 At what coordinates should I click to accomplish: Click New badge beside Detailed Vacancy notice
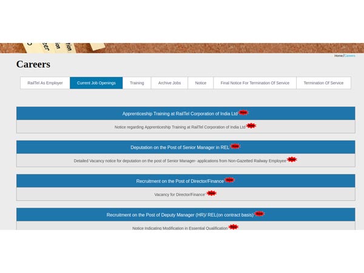292,160
